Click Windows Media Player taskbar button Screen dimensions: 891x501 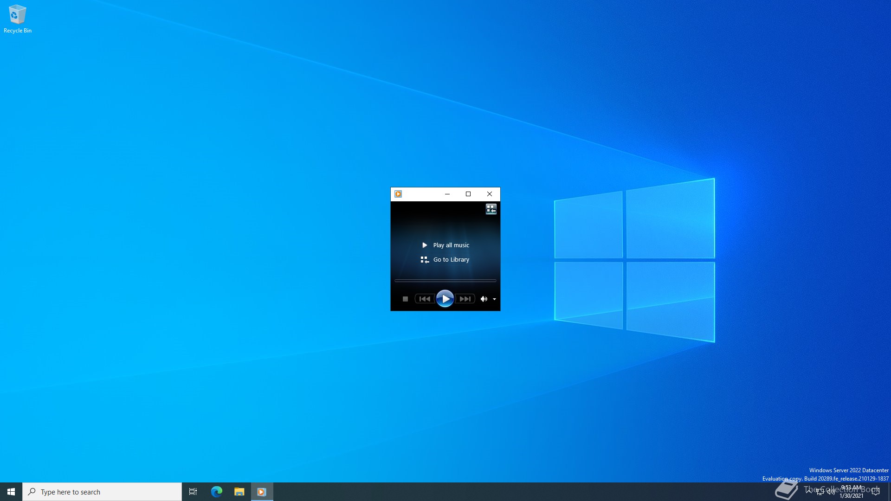point(262,492)
